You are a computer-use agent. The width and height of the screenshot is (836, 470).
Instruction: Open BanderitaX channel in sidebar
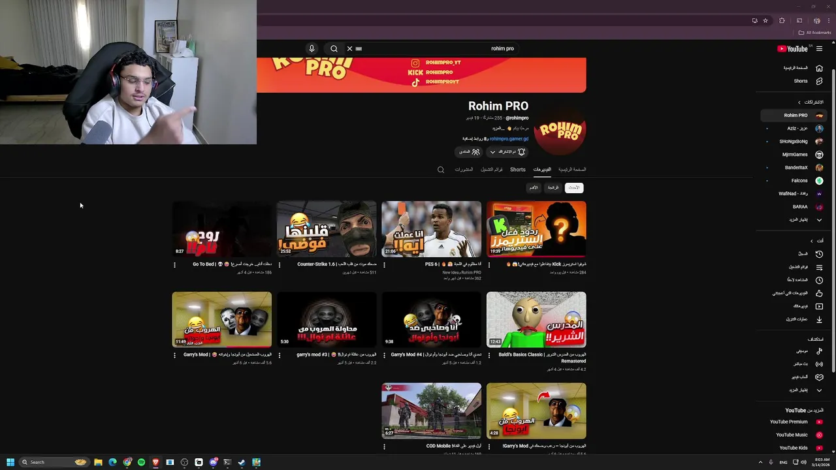coord(794,167)
